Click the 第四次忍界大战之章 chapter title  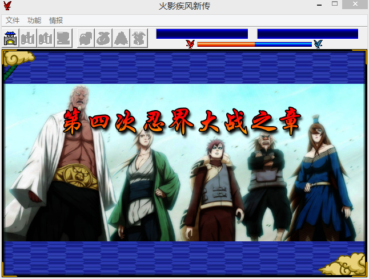coord(182,122)
